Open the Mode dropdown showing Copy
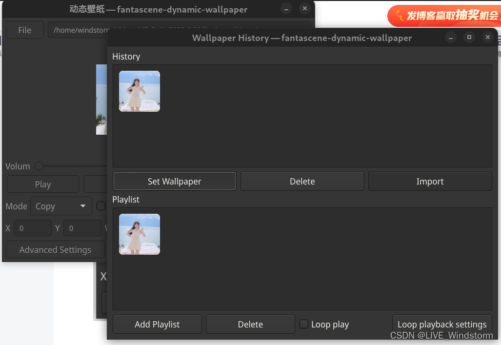Screen dimensions: 501x345 [60, 205]
